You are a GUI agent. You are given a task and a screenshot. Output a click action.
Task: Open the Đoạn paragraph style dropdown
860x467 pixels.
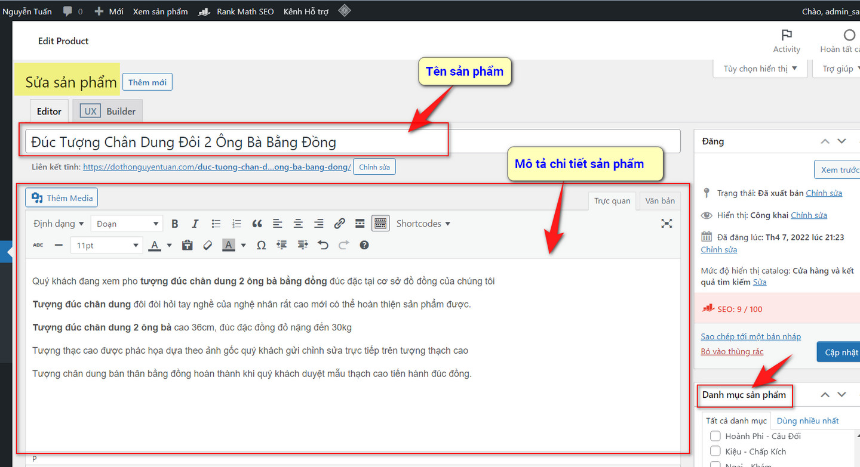(127, 224)
